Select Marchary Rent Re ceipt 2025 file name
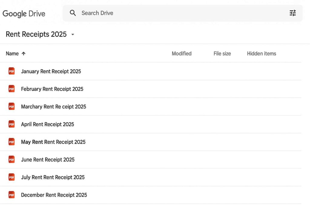Viewport: 310px width, 206px height. point(54,107)
